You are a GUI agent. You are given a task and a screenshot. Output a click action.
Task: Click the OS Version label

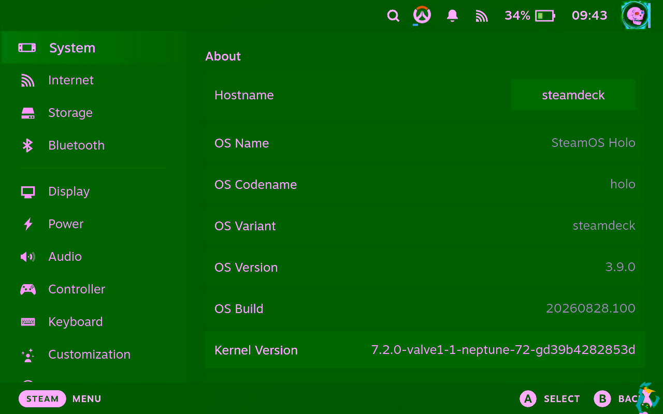[x=246, y=268]
